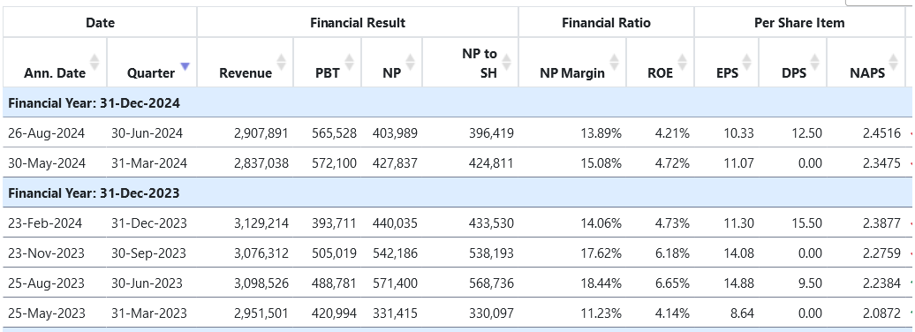This screenshot has width=915, height=332.
Task: Select the Financial Result header group
Action: point(358,23)
